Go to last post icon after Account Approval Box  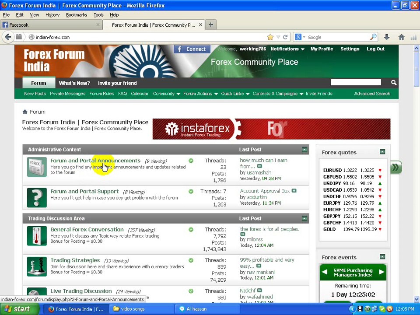point(294,191)
